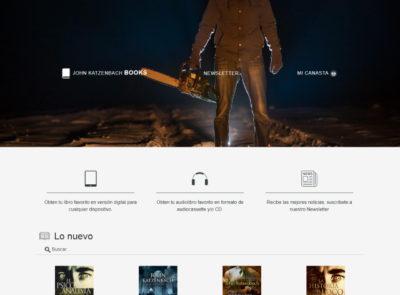Screen dimensions: 400x295
Task: Select the newspaper News icon
Action: 309,179
